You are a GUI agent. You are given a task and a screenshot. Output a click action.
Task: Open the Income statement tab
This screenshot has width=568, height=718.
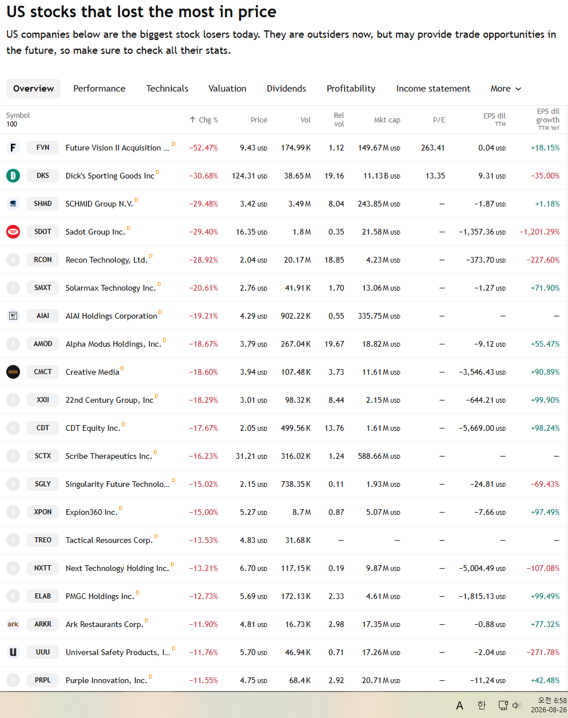(433, 89)
